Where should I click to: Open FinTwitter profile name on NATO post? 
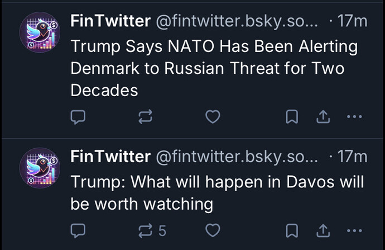[110, 22]
